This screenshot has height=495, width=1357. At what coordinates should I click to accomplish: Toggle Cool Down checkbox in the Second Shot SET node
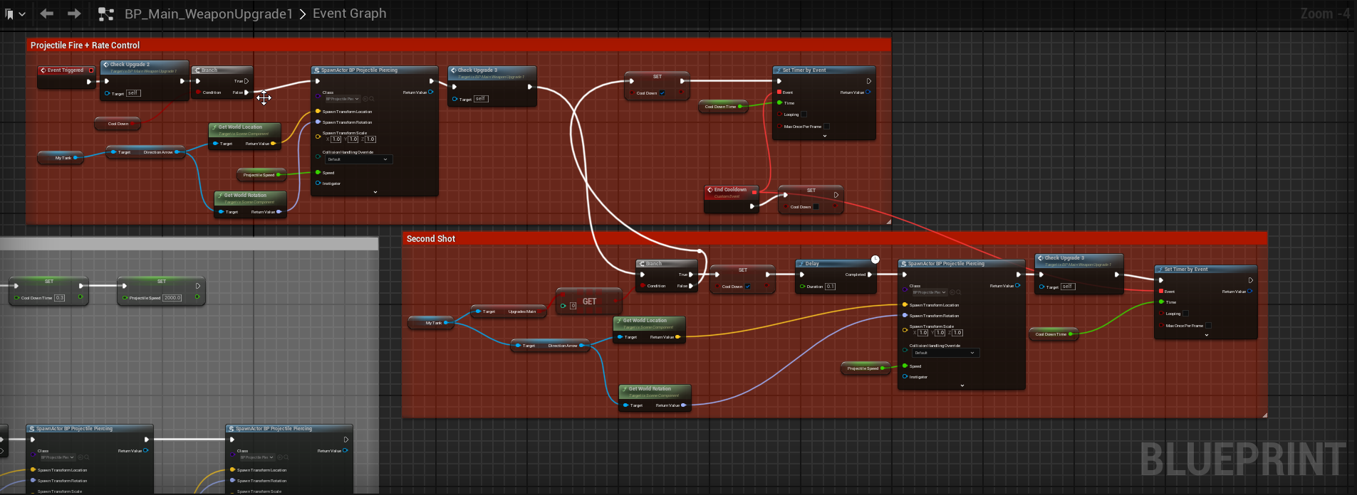pos(748,287)
